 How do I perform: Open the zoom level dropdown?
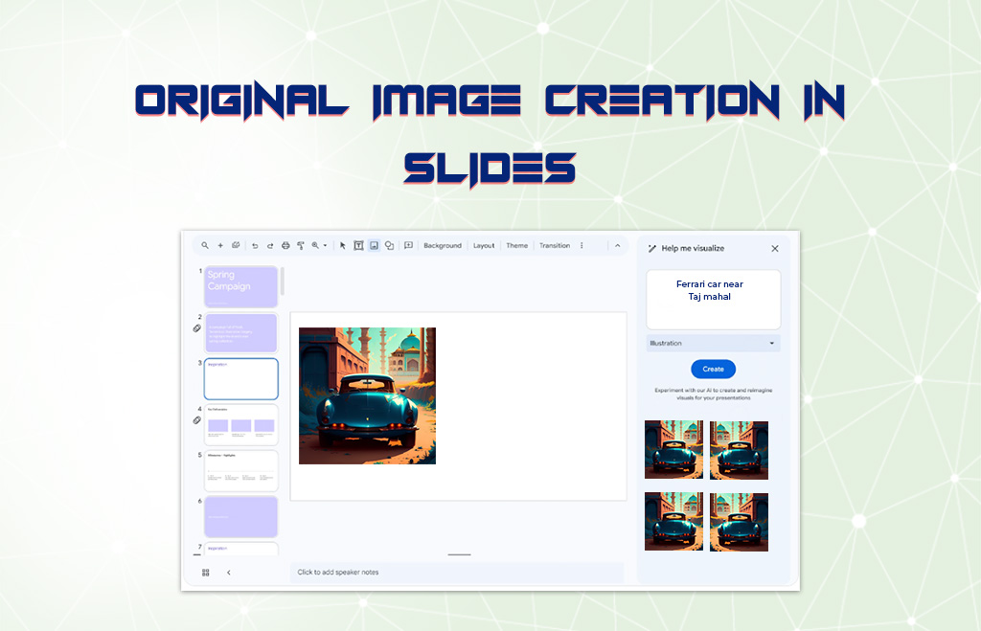tap(318, 246)
